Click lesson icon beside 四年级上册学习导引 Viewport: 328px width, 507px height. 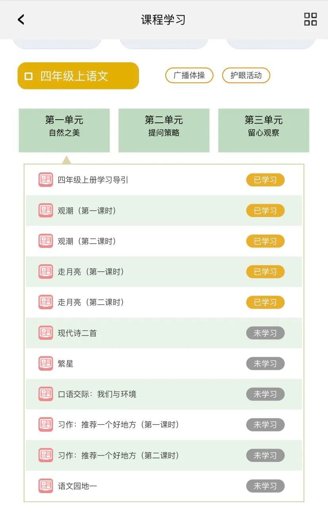click(x=46, y=180)
